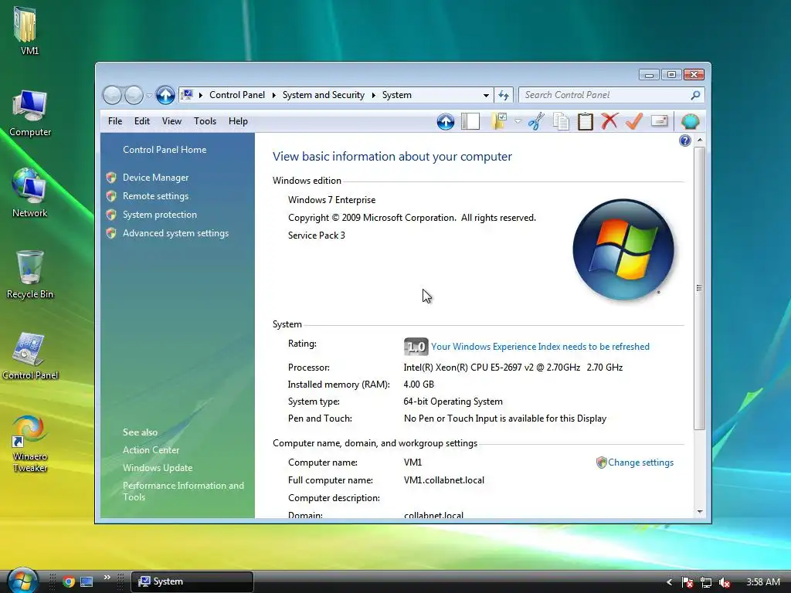Open the Edit menu

pyautogui.click(x=142, y=121)
